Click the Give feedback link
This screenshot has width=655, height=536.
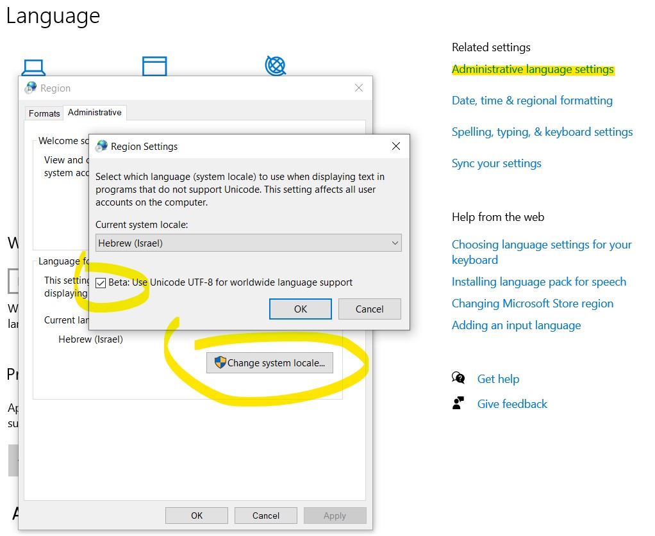point(512,404)
